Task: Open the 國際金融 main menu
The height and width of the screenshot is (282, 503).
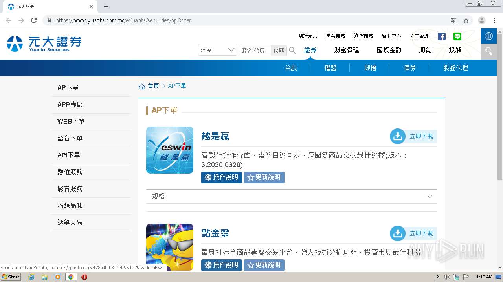Action: tap(389, 50)
